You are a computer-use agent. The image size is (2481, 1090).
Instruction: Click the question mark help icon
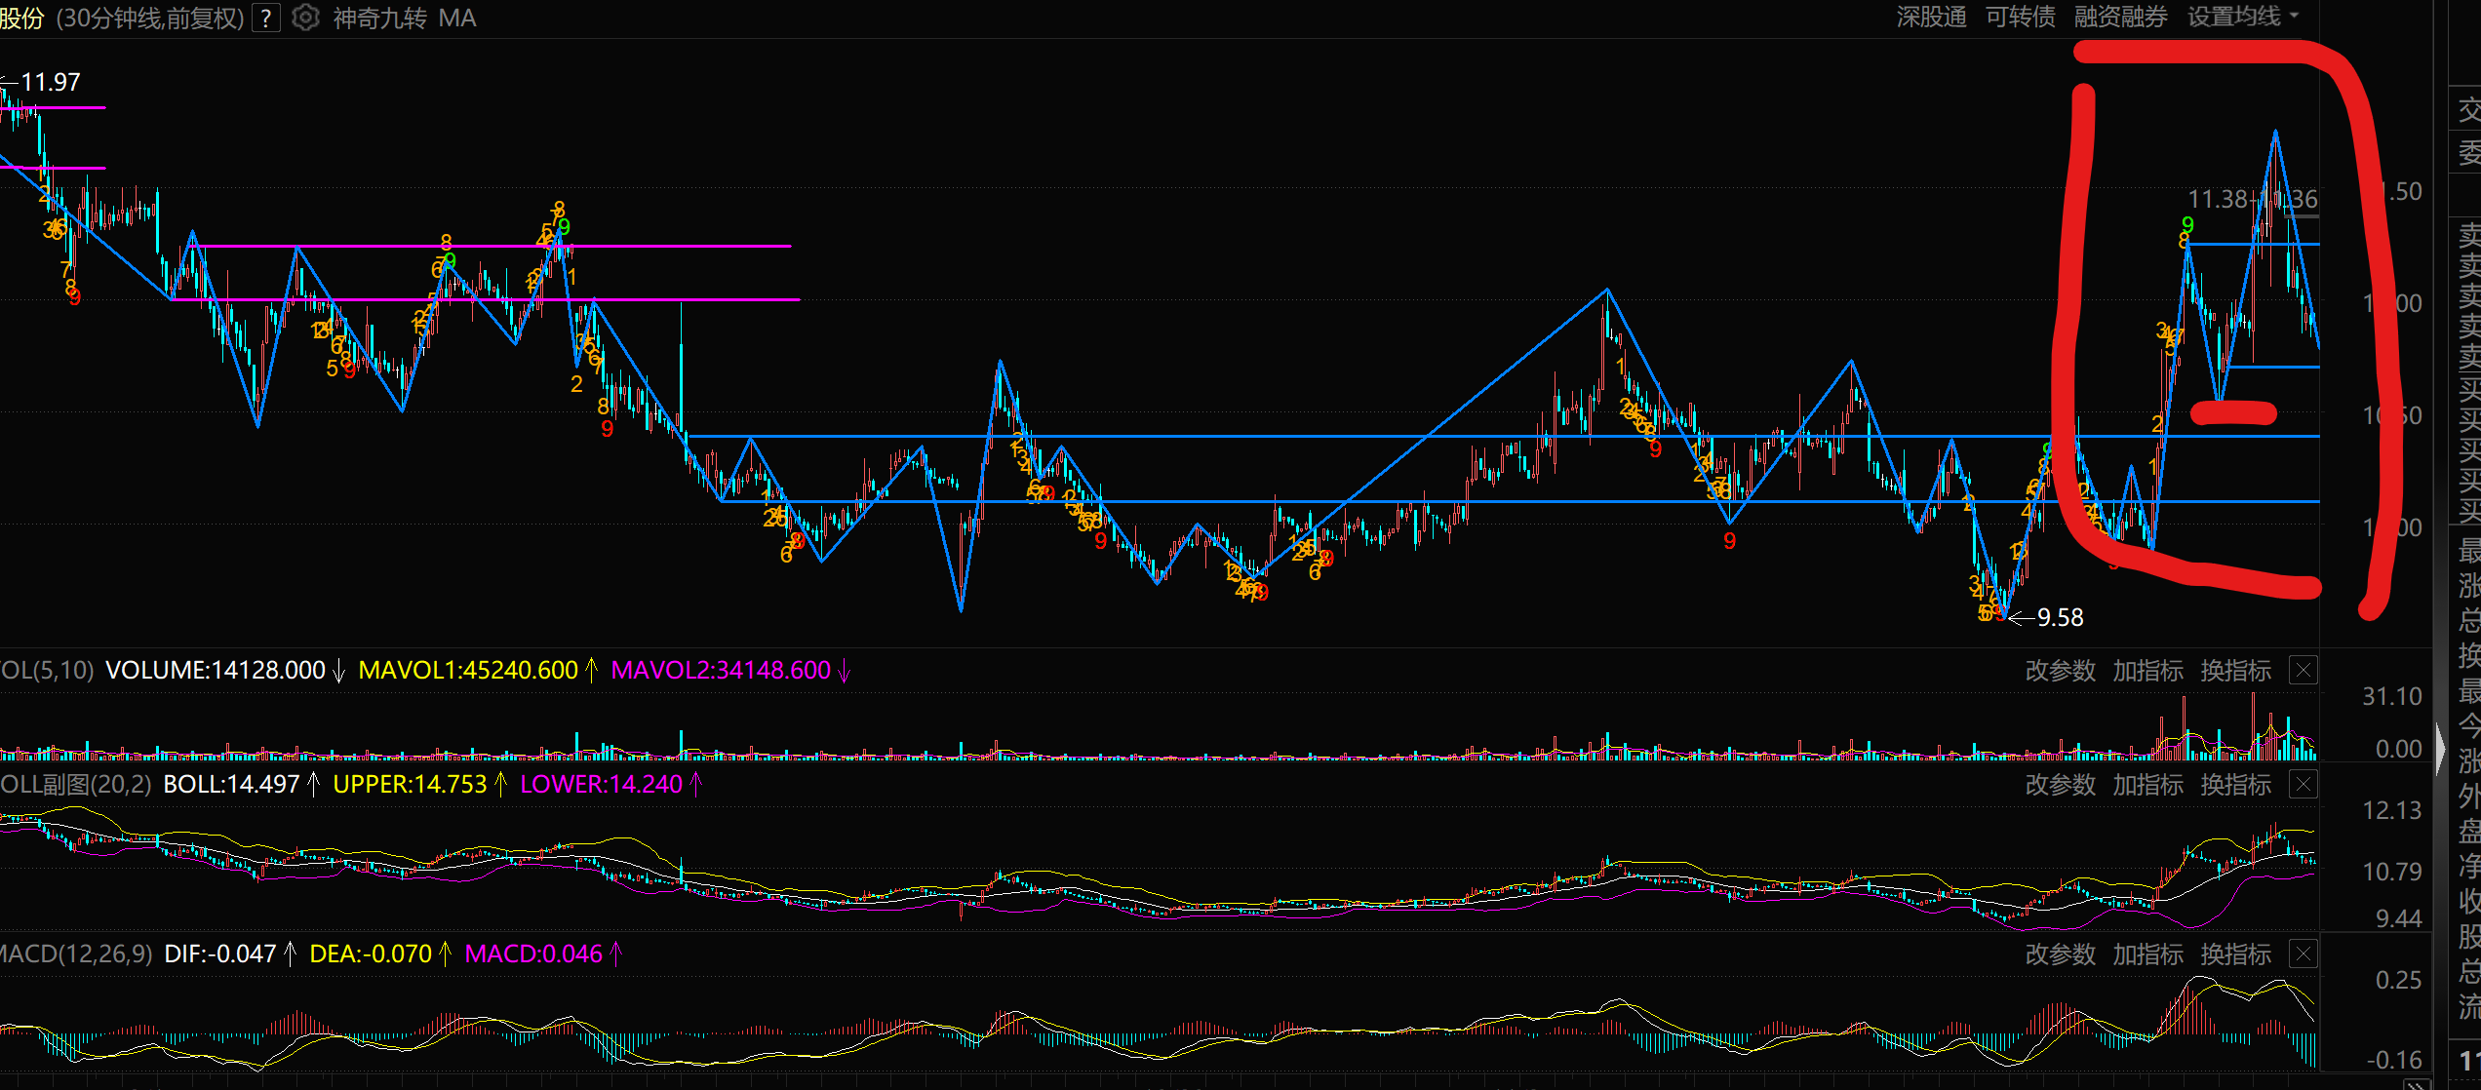[x=266, y=19]
